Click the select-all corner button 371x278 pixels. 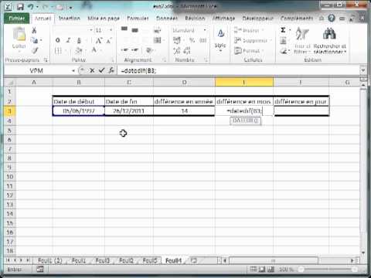click(10, 83)
